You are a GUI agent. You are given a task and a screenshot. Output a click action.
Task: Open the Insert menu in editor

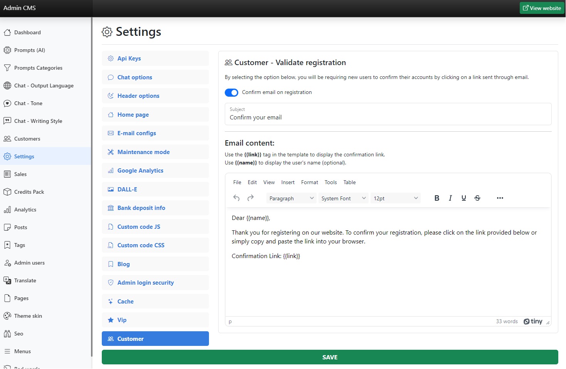point(288,183)
